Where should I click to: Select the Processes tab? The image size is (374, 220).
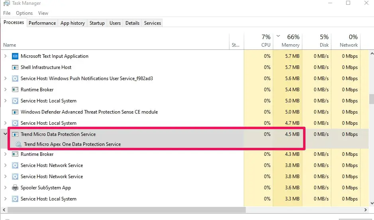[14, 22]
